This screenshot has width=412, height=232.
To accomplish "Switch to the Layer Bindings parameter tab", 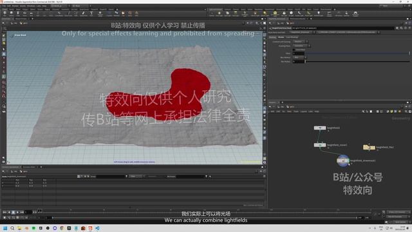I will click(292, 37).
